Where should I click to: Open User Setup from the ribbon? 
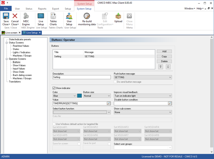click(69, 16)
